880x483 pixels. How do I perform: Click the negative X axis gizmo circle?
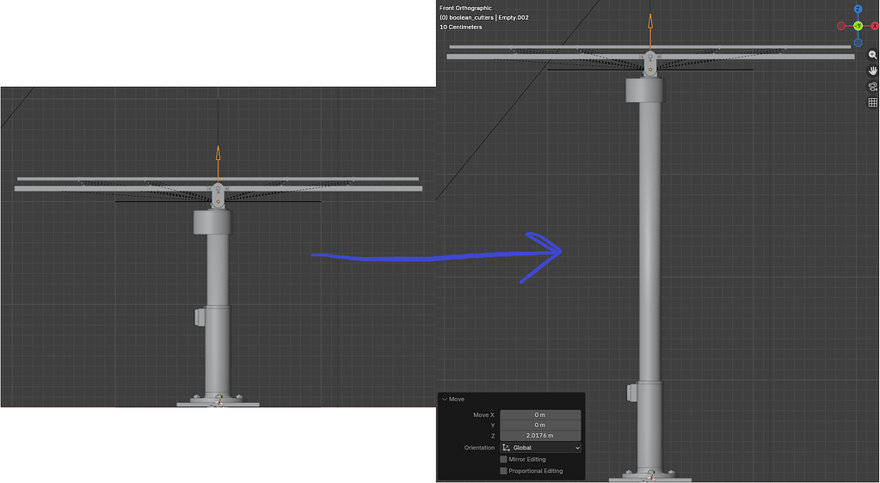840,26
